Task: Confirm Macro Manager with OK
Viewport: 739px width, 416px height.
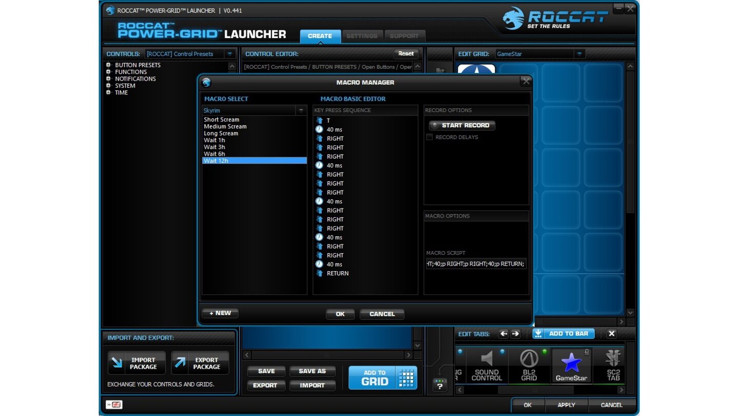Action: (x=340, y=314)
